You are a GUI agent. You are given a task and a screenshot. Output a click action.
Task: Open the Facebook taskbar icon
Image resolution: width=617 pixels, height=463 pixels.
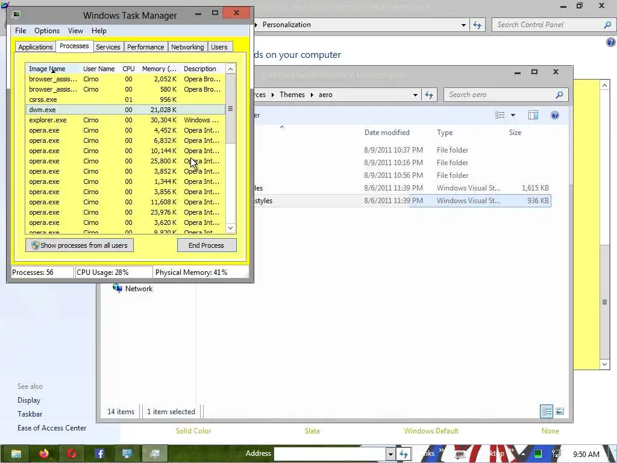[x=99, y=453]
